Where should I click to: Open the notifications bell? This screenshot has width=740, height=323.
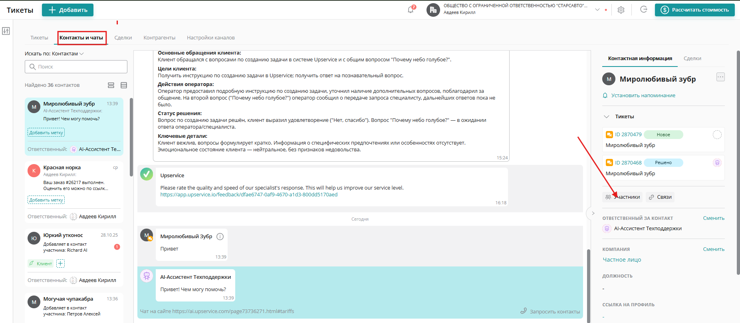click(411, 10)
